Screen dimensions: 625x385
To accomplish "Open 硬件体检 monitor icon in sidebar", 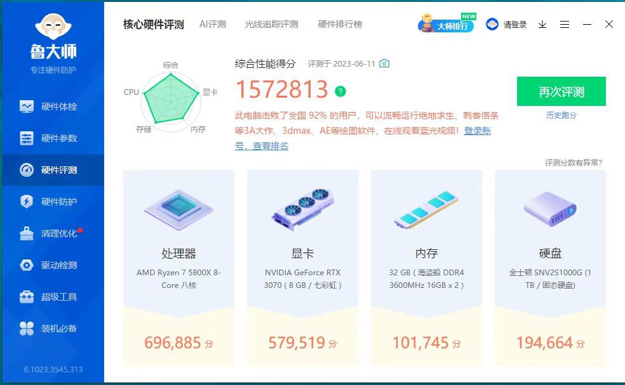I will (27, 107).
